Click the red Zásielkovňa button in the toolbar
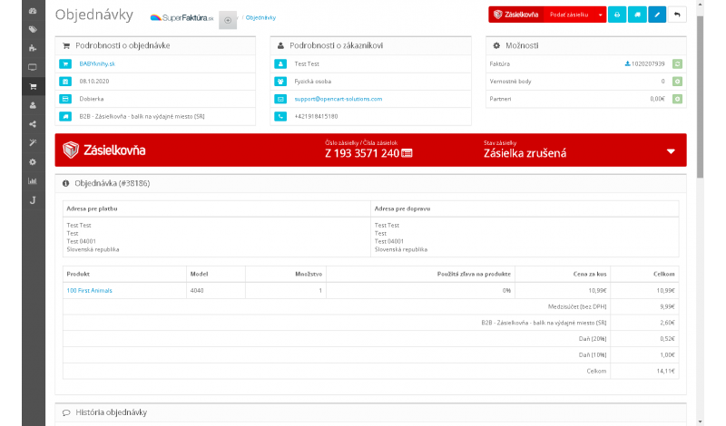726x426 pixels. point(516,15)
